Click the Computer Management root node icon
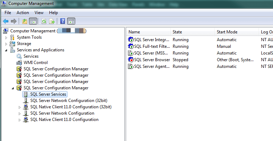 point(6,31)
